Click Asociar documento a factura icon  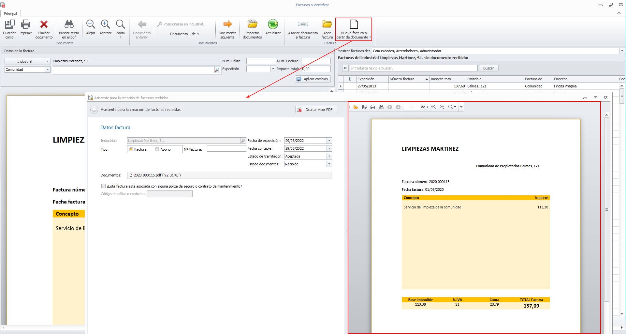click(303, 24)
